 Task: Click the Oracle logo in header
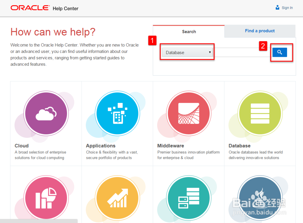[x=30, y=8]
